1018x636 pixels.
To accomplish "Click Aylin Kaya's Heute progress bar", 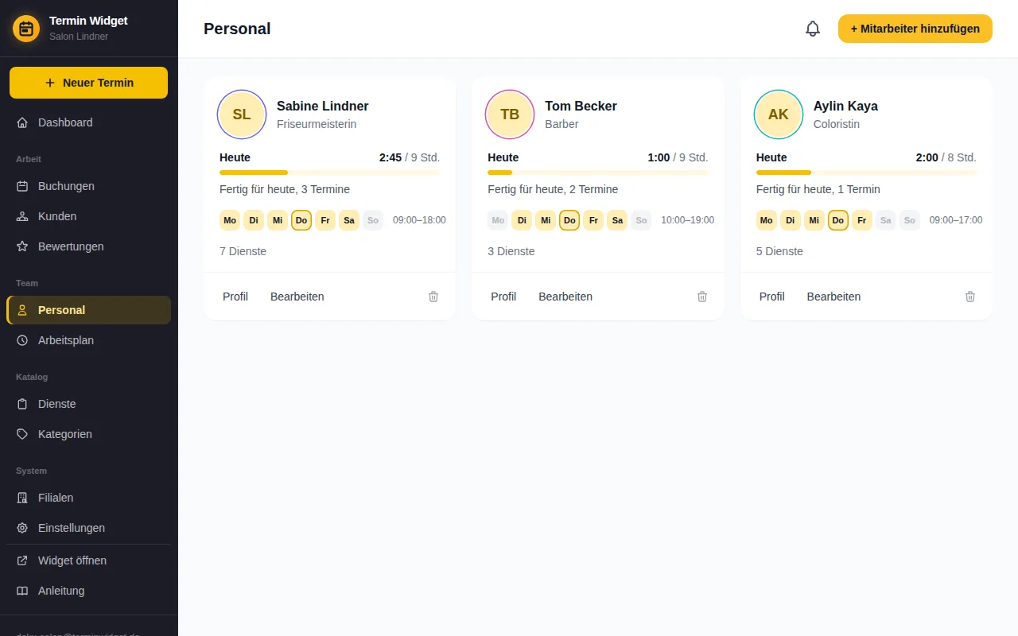I will coord(866,173).
